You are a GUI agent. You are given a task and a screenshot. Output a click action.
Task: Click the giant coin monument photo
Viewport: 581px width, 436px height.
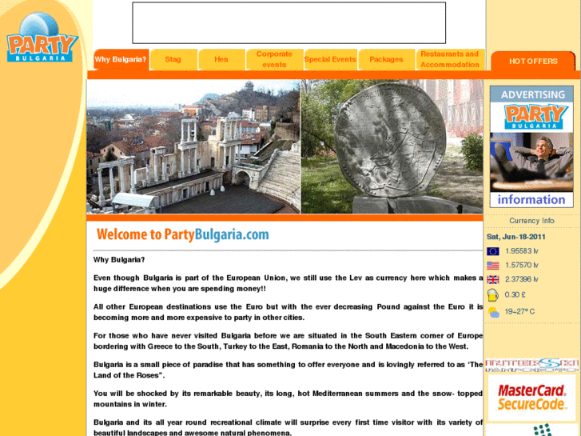[x=392, y=146]
